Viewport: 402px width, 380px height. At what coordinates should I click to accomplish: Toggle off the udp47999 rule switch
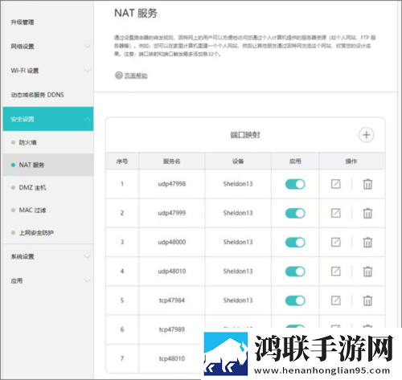(x=295, y=213)
